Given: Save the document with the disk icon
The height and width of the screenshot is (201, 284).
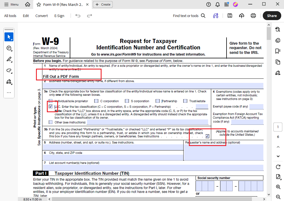Looking at the screenshot, I should (230, 16).
